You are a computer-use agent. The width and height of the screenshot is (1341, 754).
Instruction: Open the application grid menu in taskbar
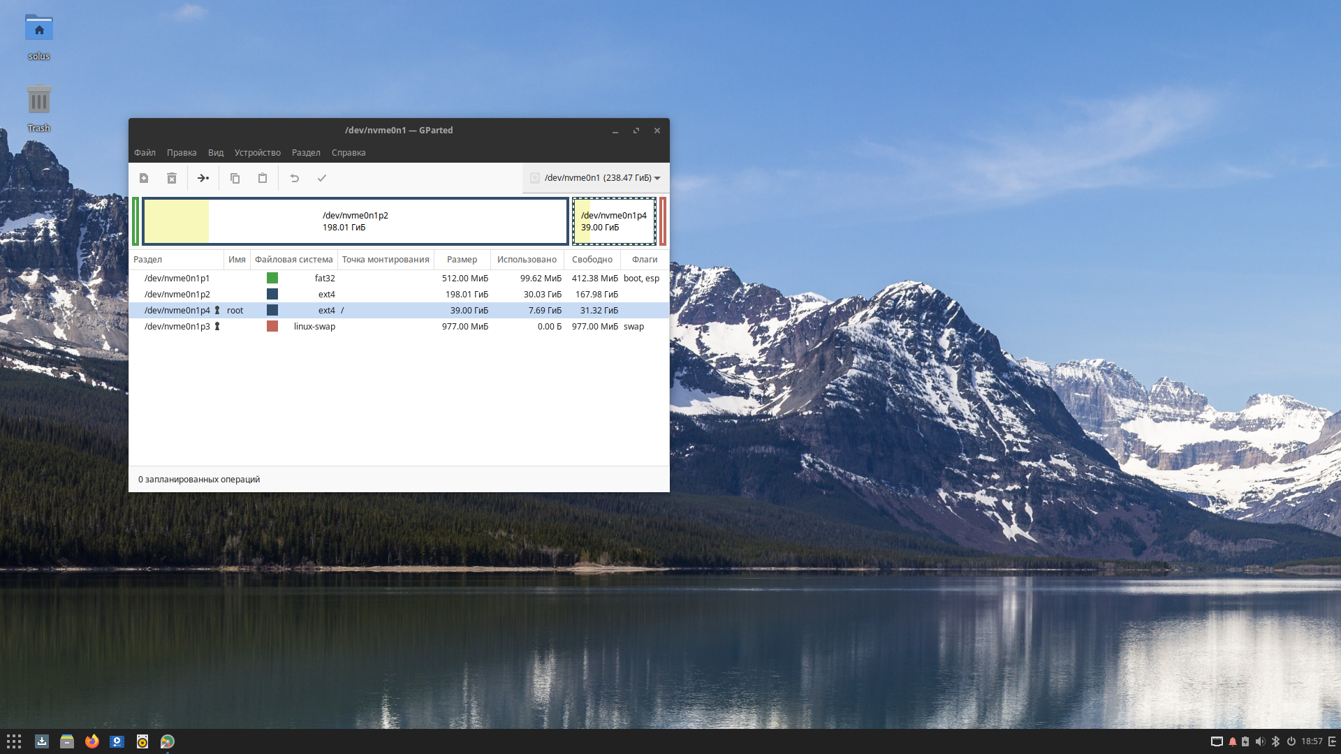(14, 741)
